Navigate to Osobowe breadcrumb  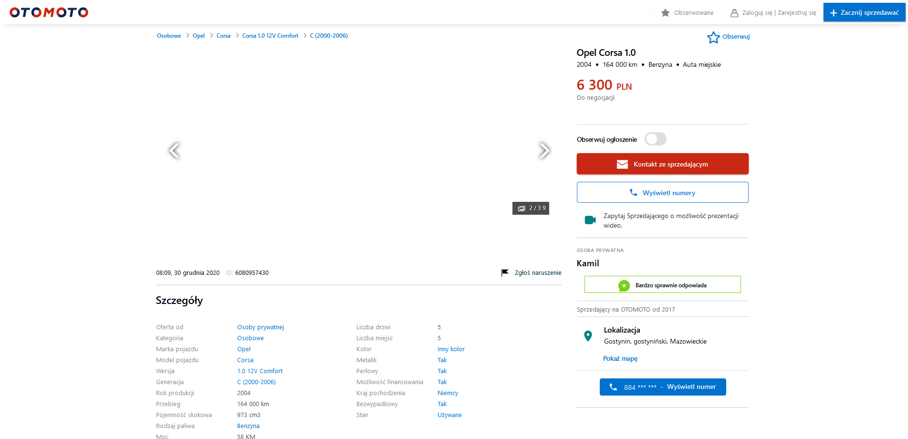click(x=169, y=36)
